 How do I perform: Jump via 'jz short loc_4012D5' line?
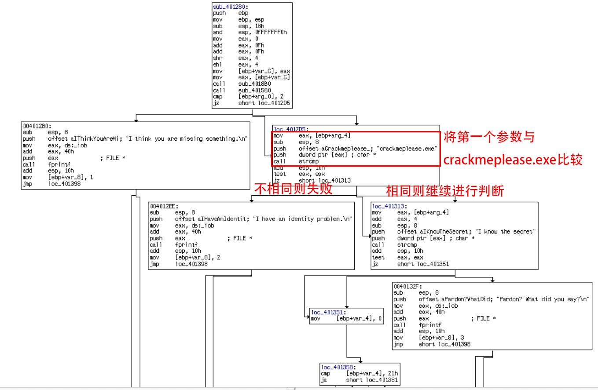[x=251, y=103]
